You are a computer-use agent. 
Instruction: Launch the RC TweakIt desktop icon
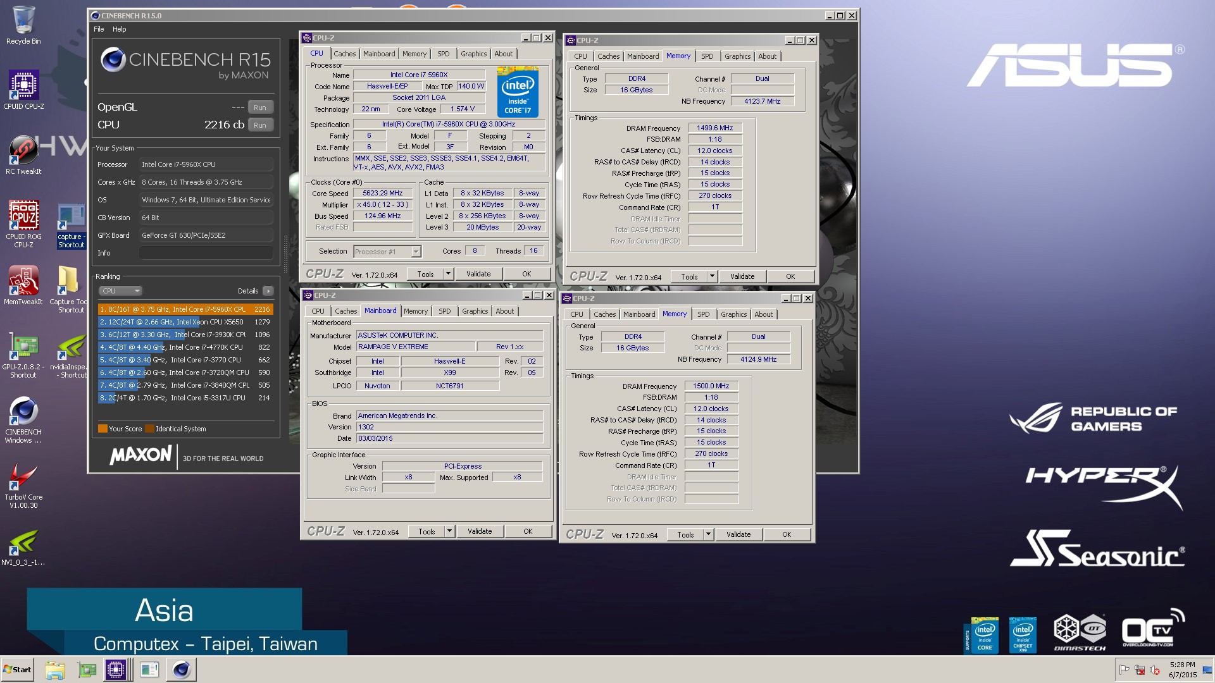point(23,155)
